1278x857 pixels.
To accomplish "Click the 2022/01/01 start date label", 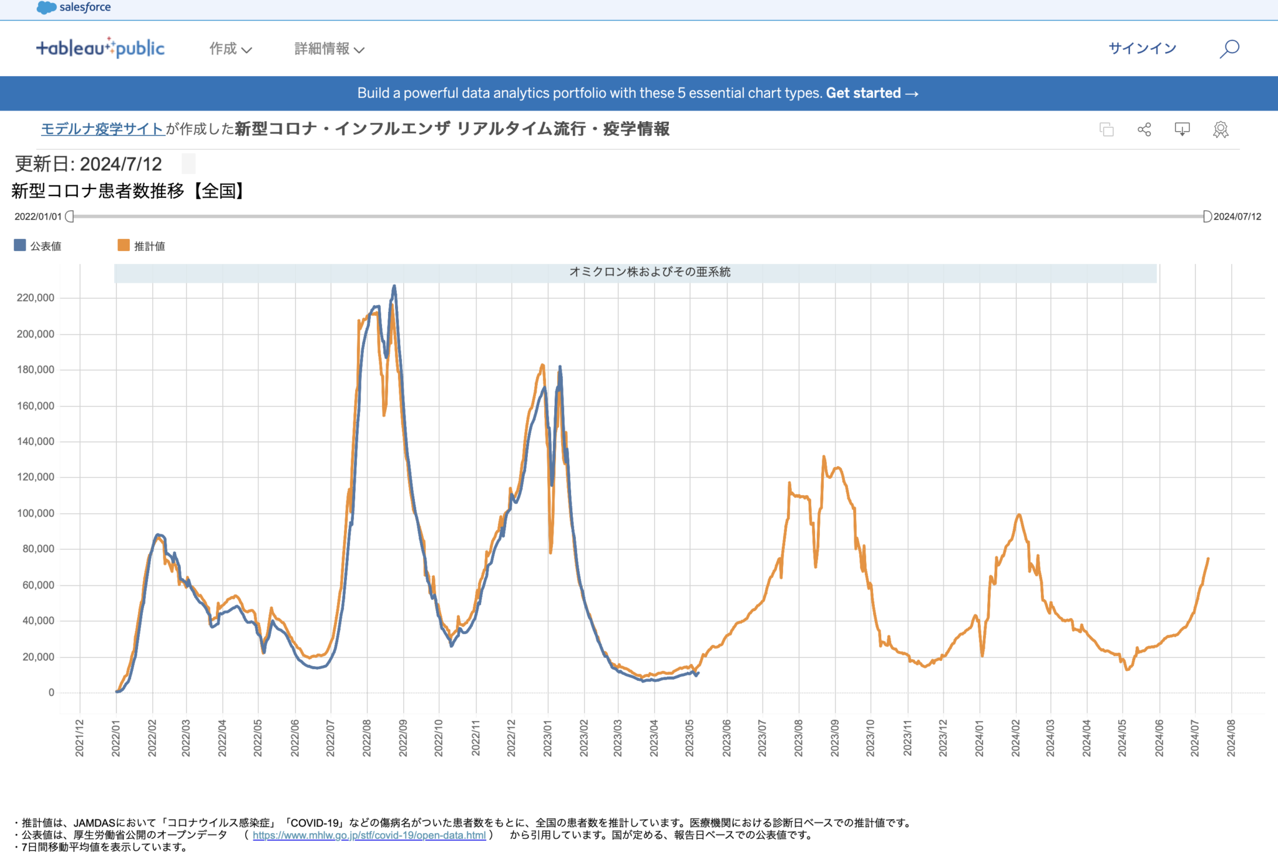I will point(38,217).
